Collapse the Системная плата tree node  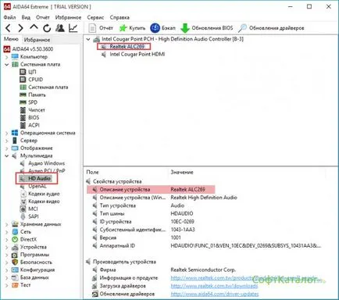[7, 64]
